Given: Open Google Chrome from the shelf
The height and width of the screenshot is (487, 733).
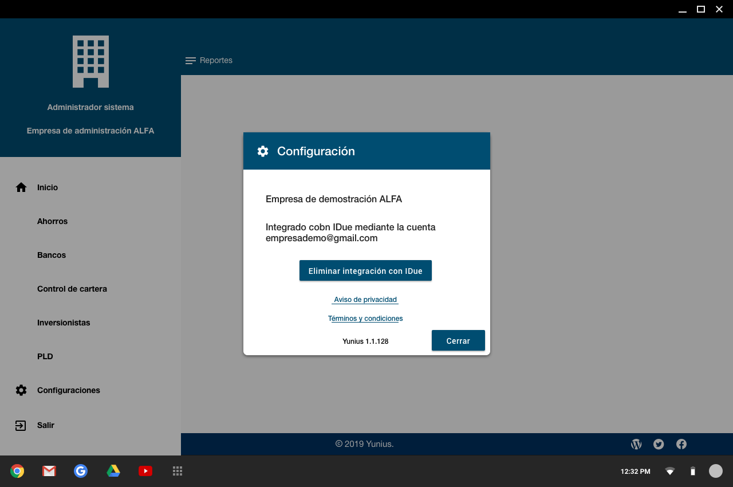Looking at the screenshot, I should 17,471.
